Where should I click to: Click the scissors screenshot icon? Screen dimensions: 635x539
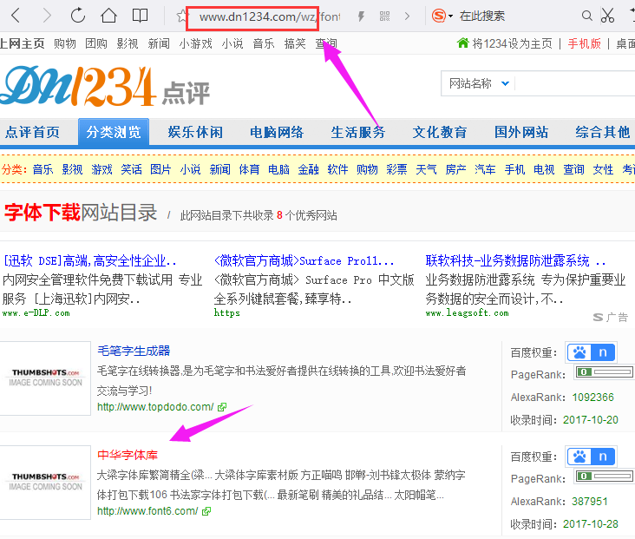click(607, 16)
